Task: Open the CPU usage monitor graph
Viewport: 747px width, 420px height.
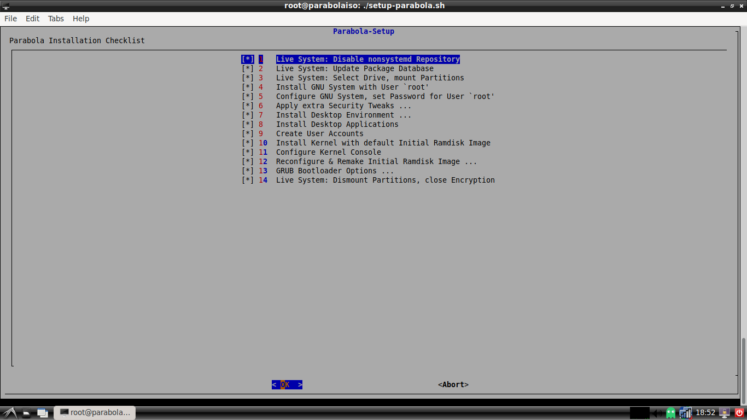Action: click(x=639, y=413)
